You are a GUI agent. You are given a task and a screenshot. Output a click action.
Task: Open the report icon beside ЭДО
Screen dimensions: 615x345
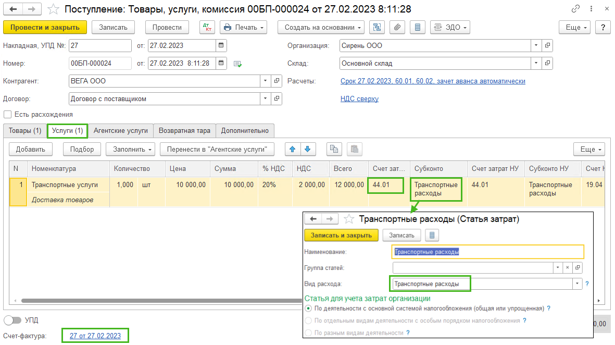tap(418, 28)
